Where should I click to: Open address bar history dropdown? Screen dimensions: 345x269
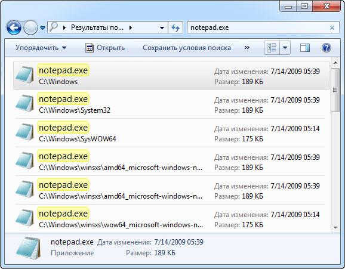(162, 28)
